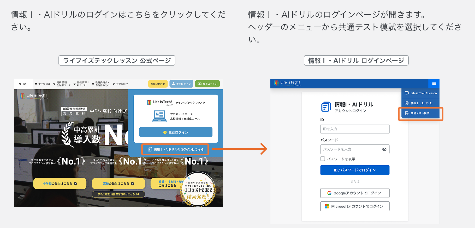Click the 教員ログイン header button

pos(207,84)
